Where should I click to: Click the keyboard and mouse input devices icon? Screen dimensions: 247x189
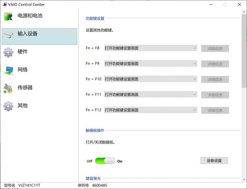point(8,34)
